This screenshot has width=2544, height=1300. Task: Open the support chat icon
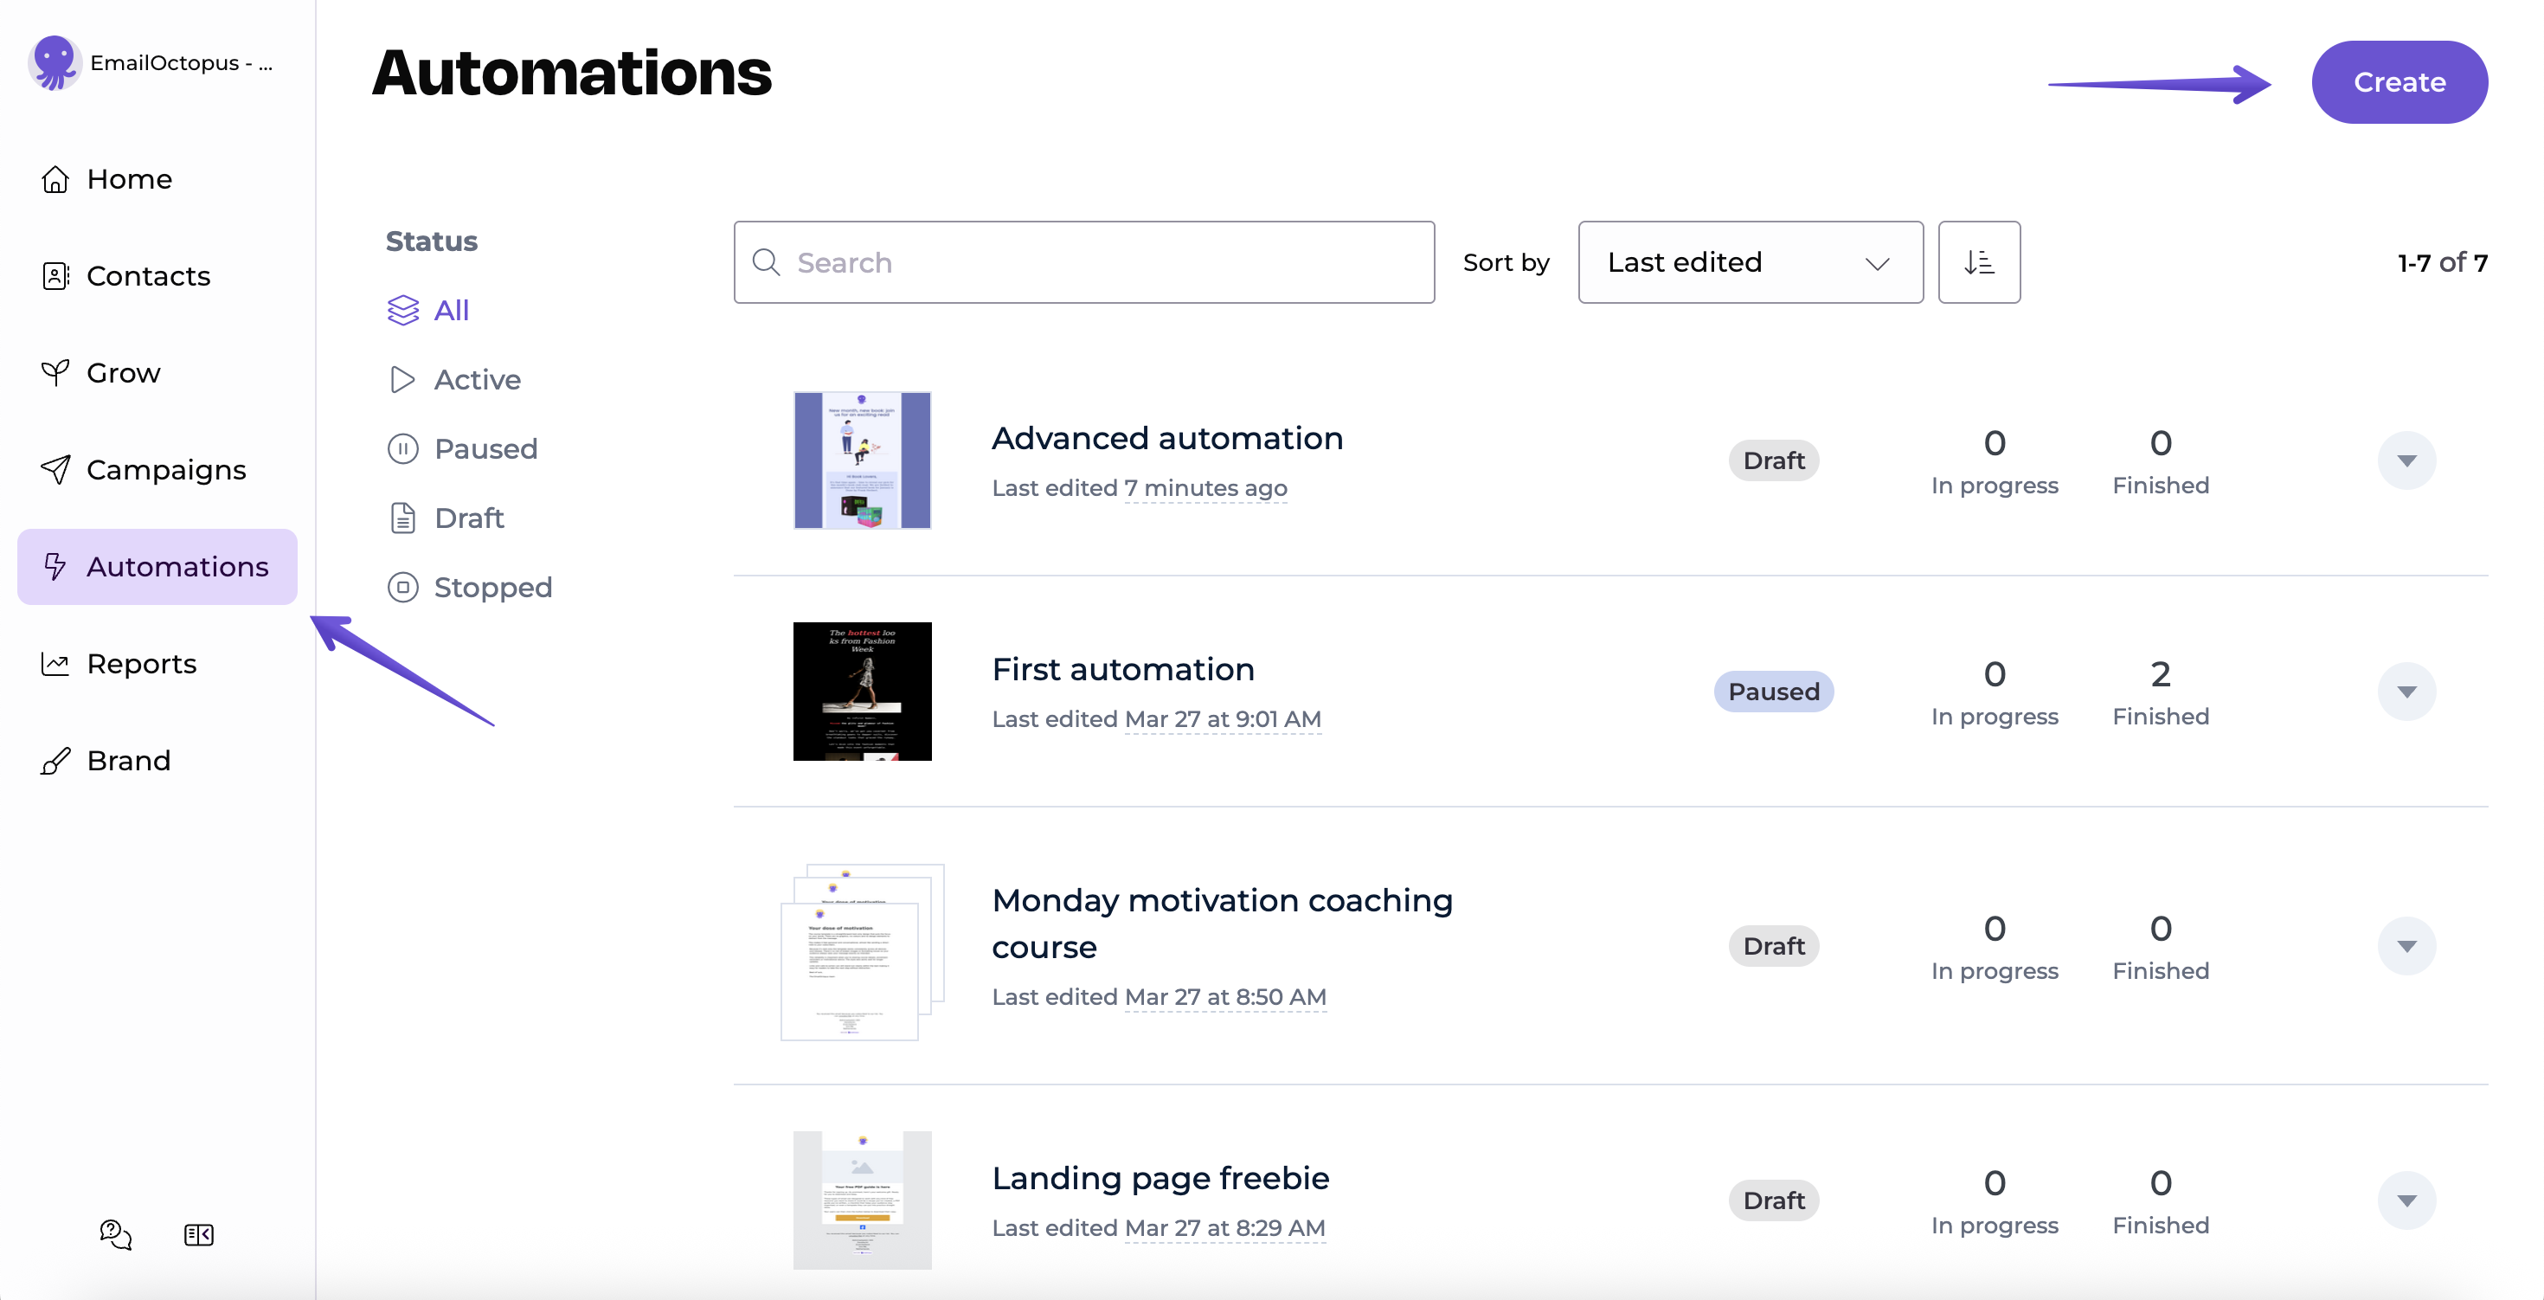pos(116,1234)
